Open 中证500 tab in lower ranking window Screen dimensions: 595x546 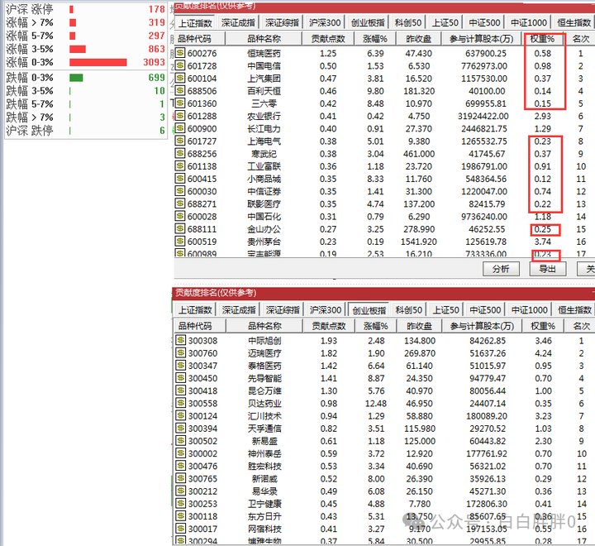(485, 310)
